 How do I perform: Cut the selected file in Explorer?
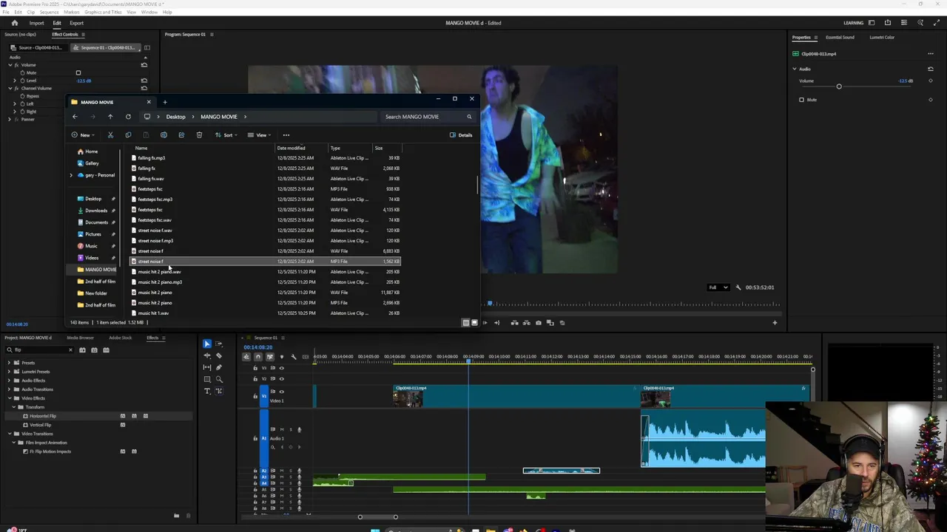pyautogui.click(x=110, y=135)
